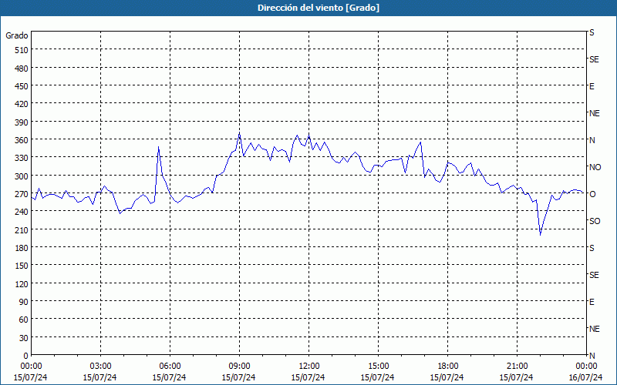Select the 06:00 time label on x-axis

pos(170,366)
